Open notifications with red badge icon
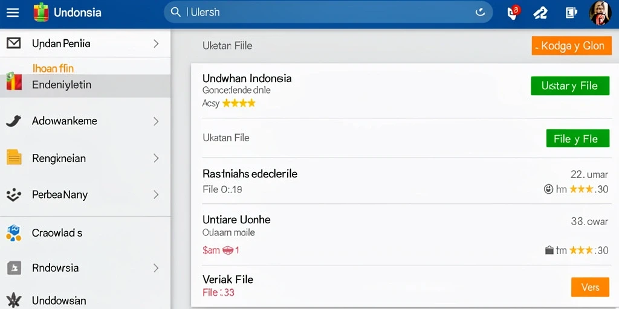This screenshot has height=309, width=619. click(x=513, y=12)
